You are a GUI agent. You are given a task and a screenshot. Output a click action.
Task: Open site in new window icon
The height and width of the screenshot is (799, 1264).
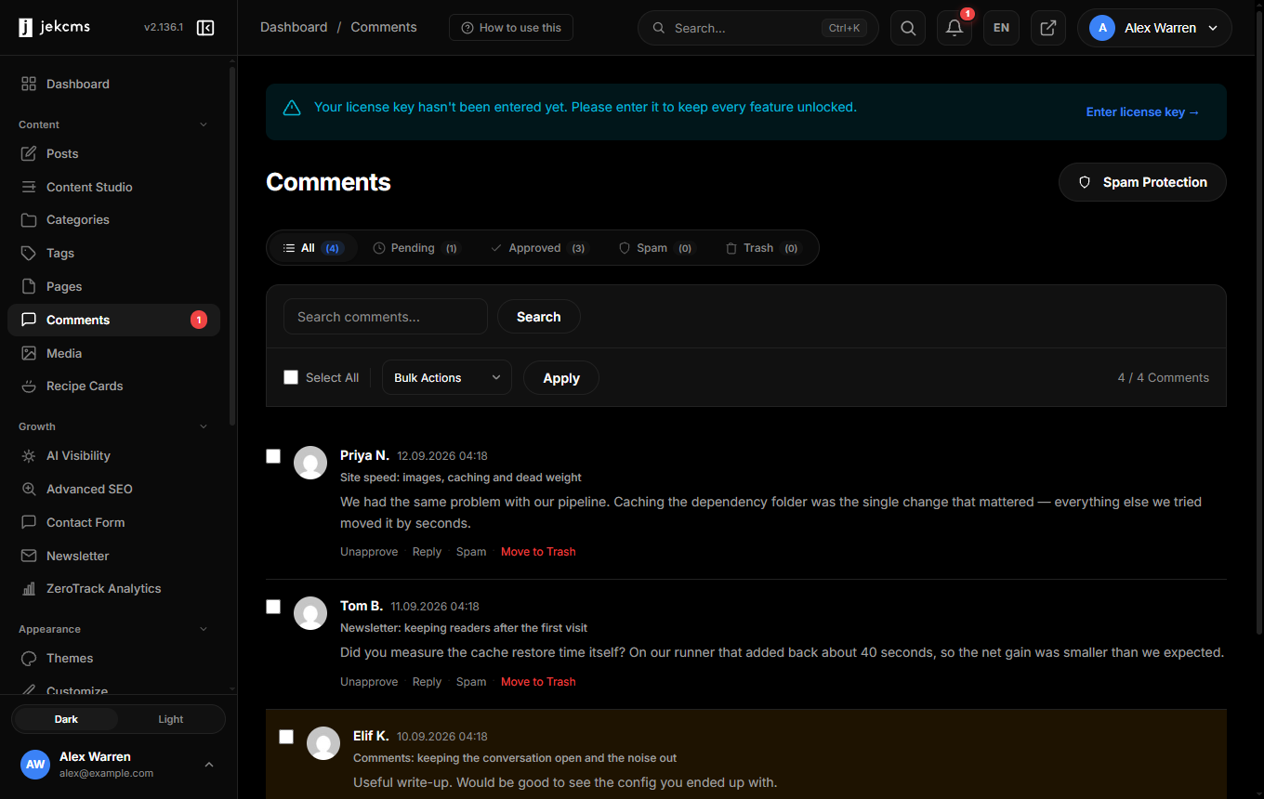pyautogui.click(x=1047, y=28)
